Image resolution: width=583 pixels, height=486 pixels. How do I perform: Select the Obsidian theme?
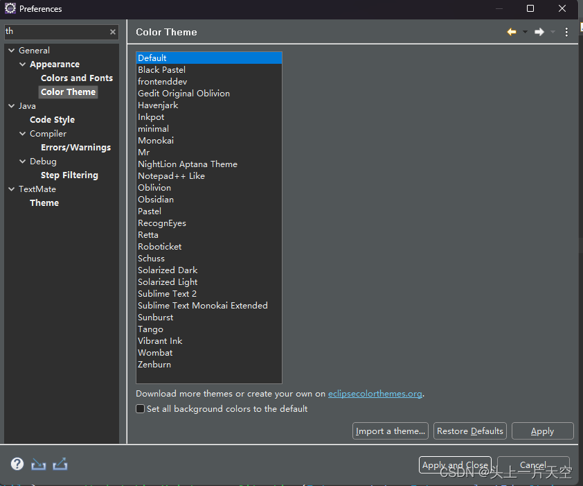[x=209, y=200]
